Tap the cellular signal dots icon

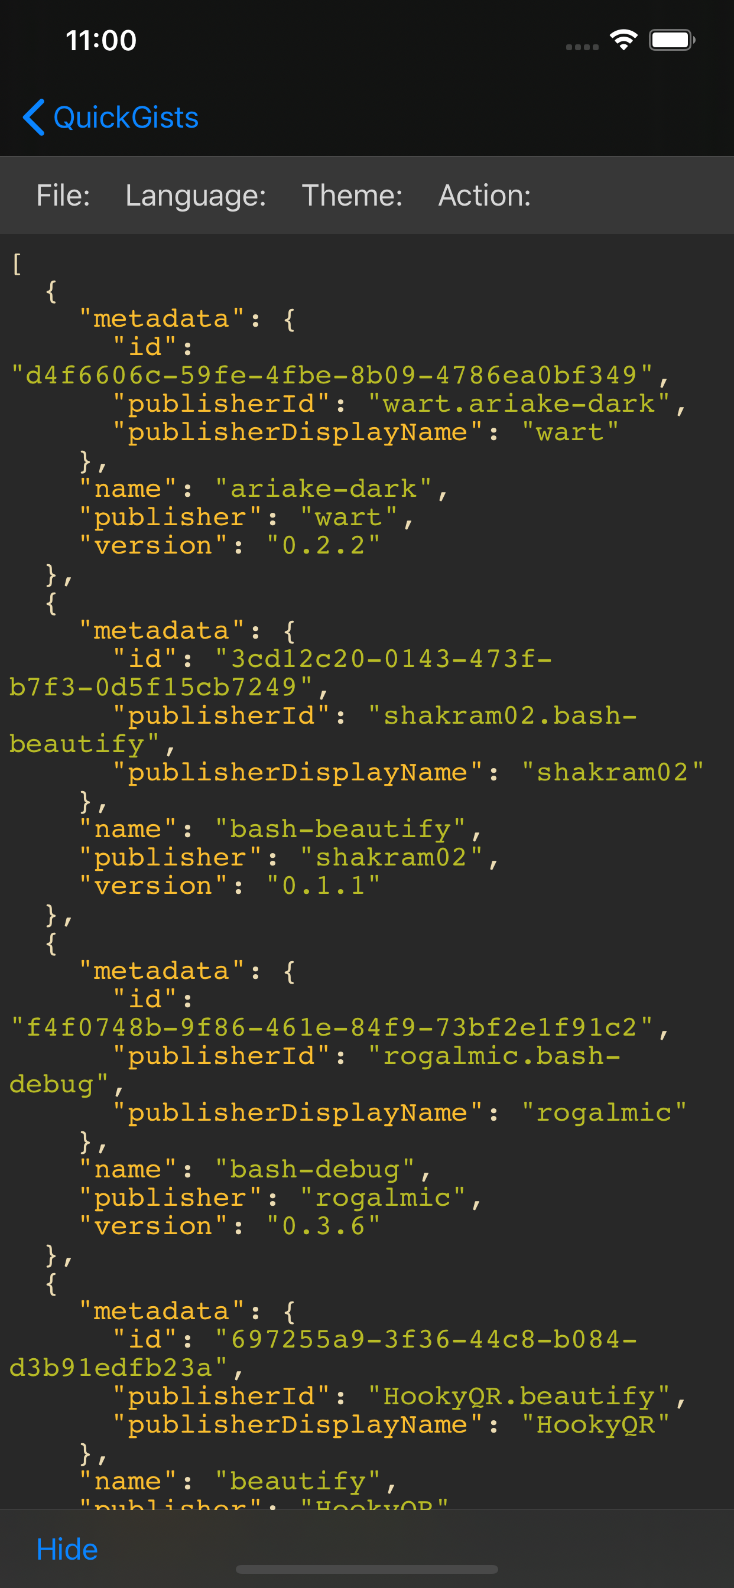click(x=582, y=47)
